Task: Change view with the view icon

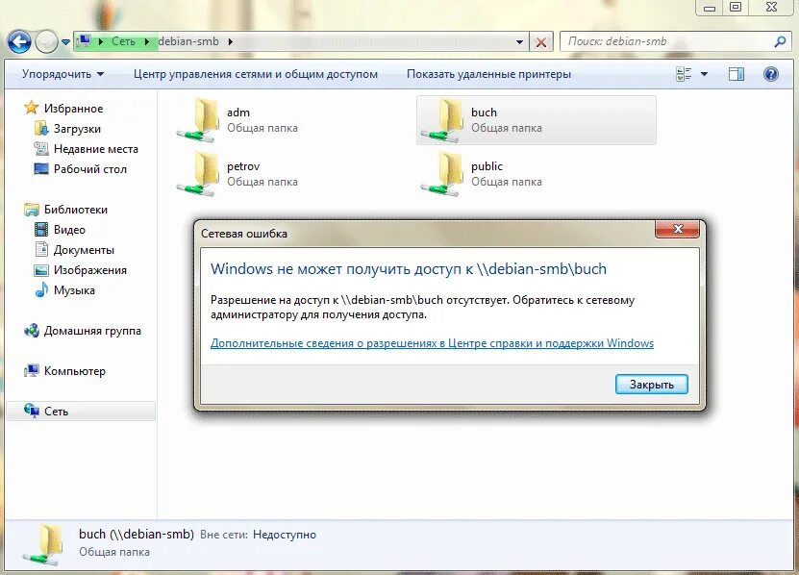Action: [x=684, y=74]
